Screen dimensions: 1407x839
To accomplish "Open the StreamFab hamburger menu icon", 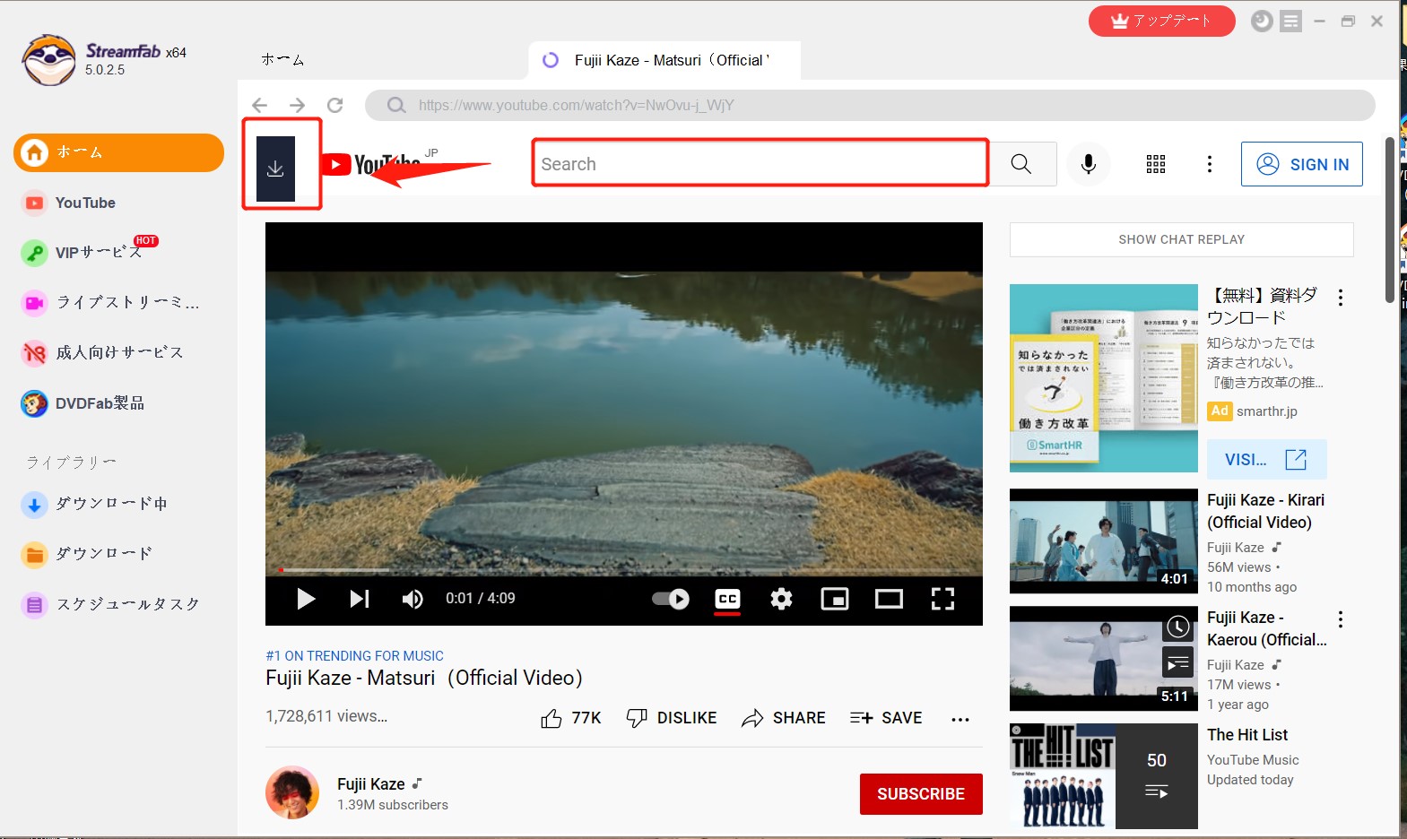I will tap(1290, 21).
